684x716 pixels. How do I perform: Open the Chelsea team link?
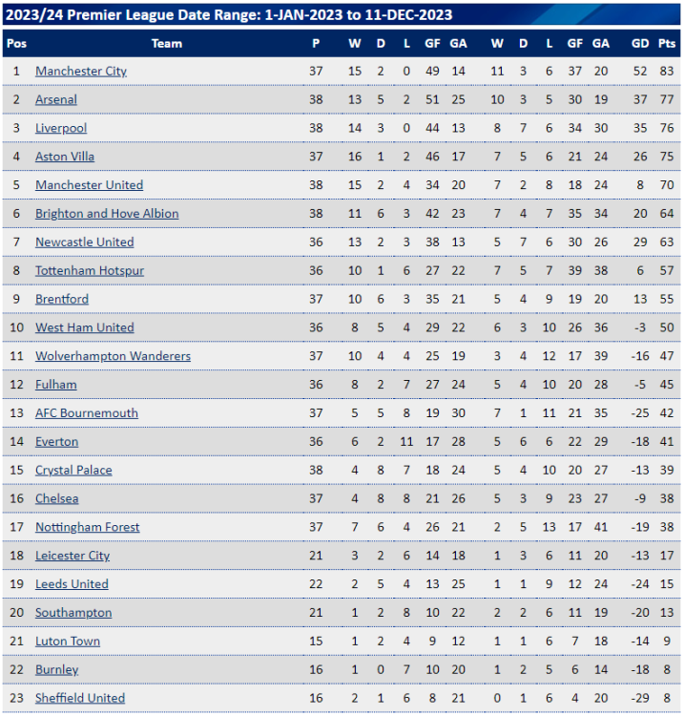(56, 498)
